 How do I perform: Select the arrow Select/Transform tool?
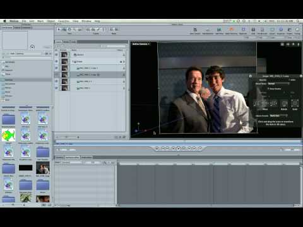59,30
